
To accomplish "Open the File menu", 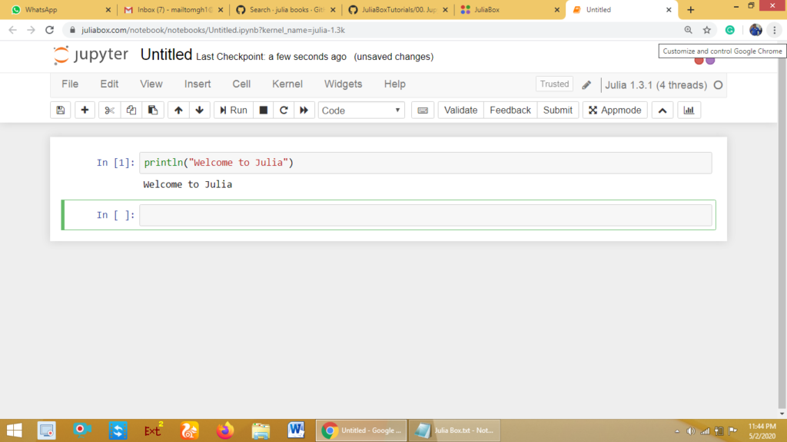I will [70, 84].
